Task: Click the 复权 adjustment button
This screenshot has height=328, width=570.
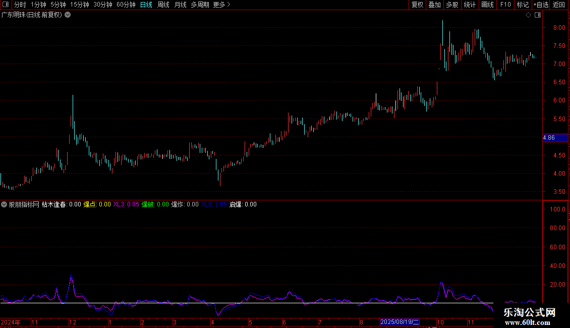Action: point(417,5)
